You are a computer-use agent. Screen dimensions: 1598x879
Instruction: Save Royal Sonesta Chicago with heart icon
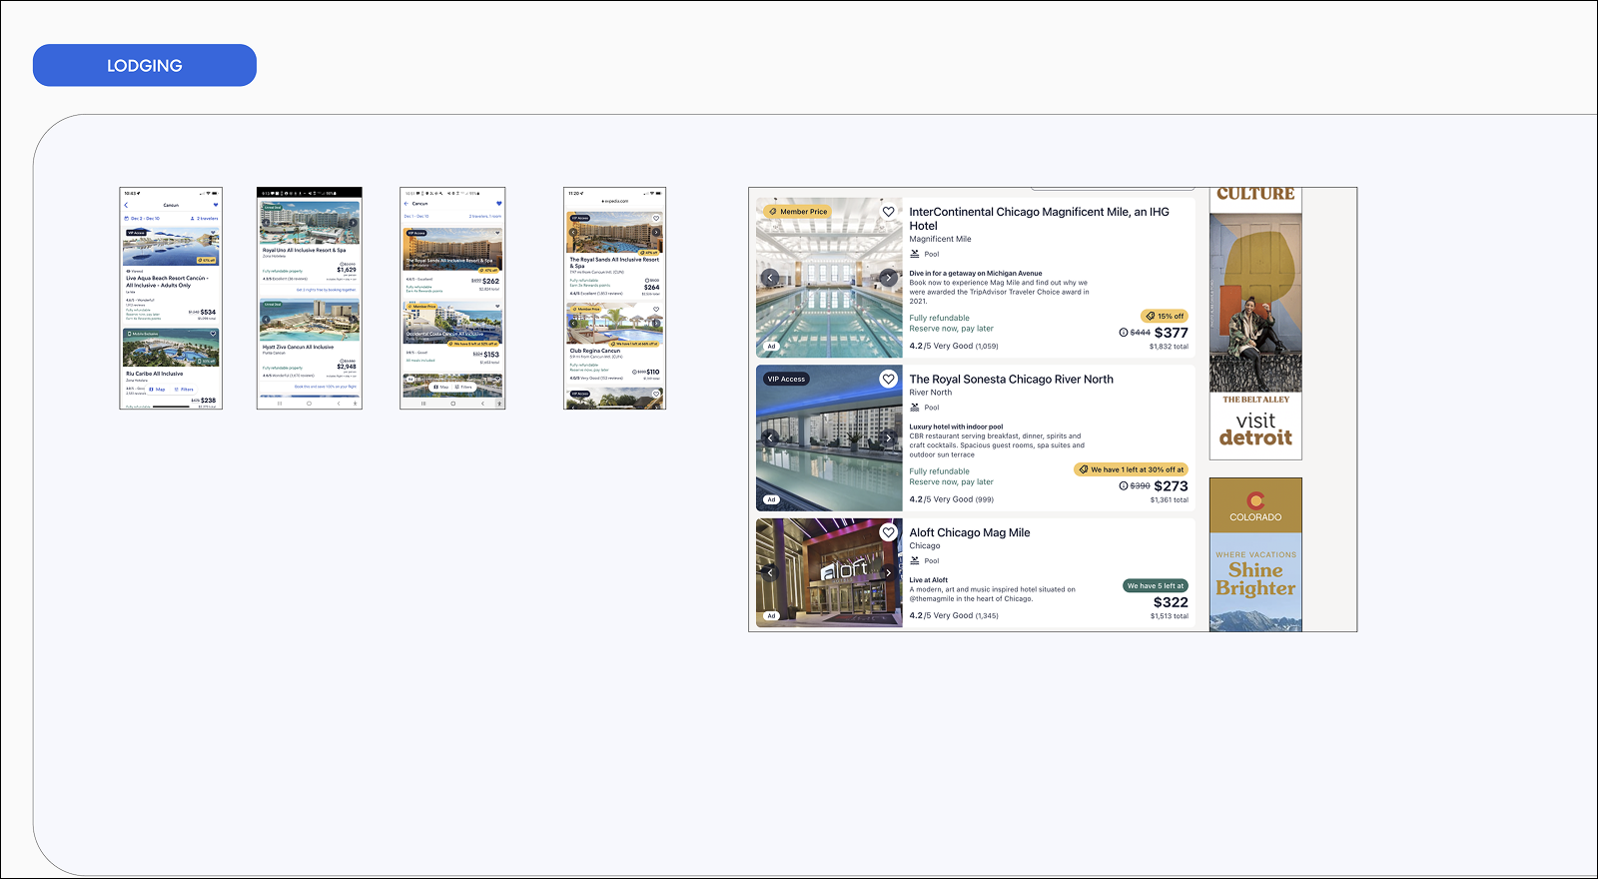pyautogui.click(x=888, y=379)
